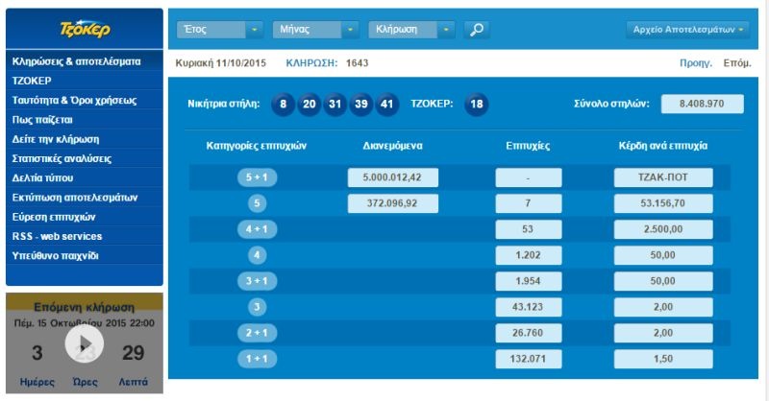This screenshot has width=769, height=401.
Task: Click the draw number 1643
Action: (357, 63)
